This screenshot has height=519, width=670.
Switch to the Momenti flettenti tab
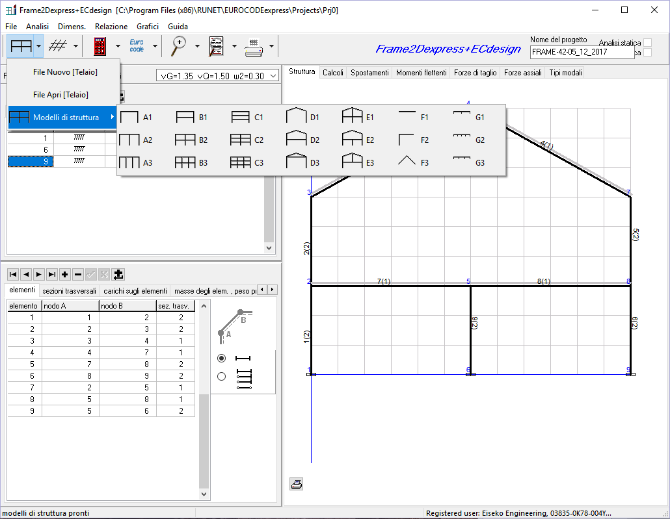pos(422,73)
